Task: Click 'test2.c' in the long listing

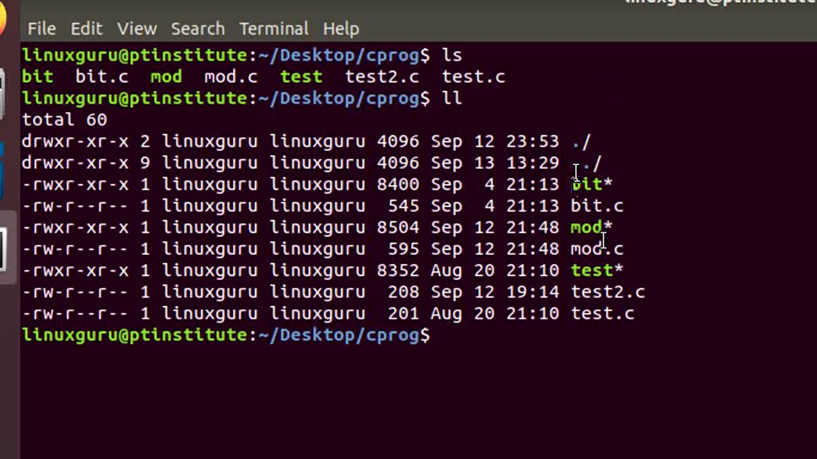Action: click(608, 292)
